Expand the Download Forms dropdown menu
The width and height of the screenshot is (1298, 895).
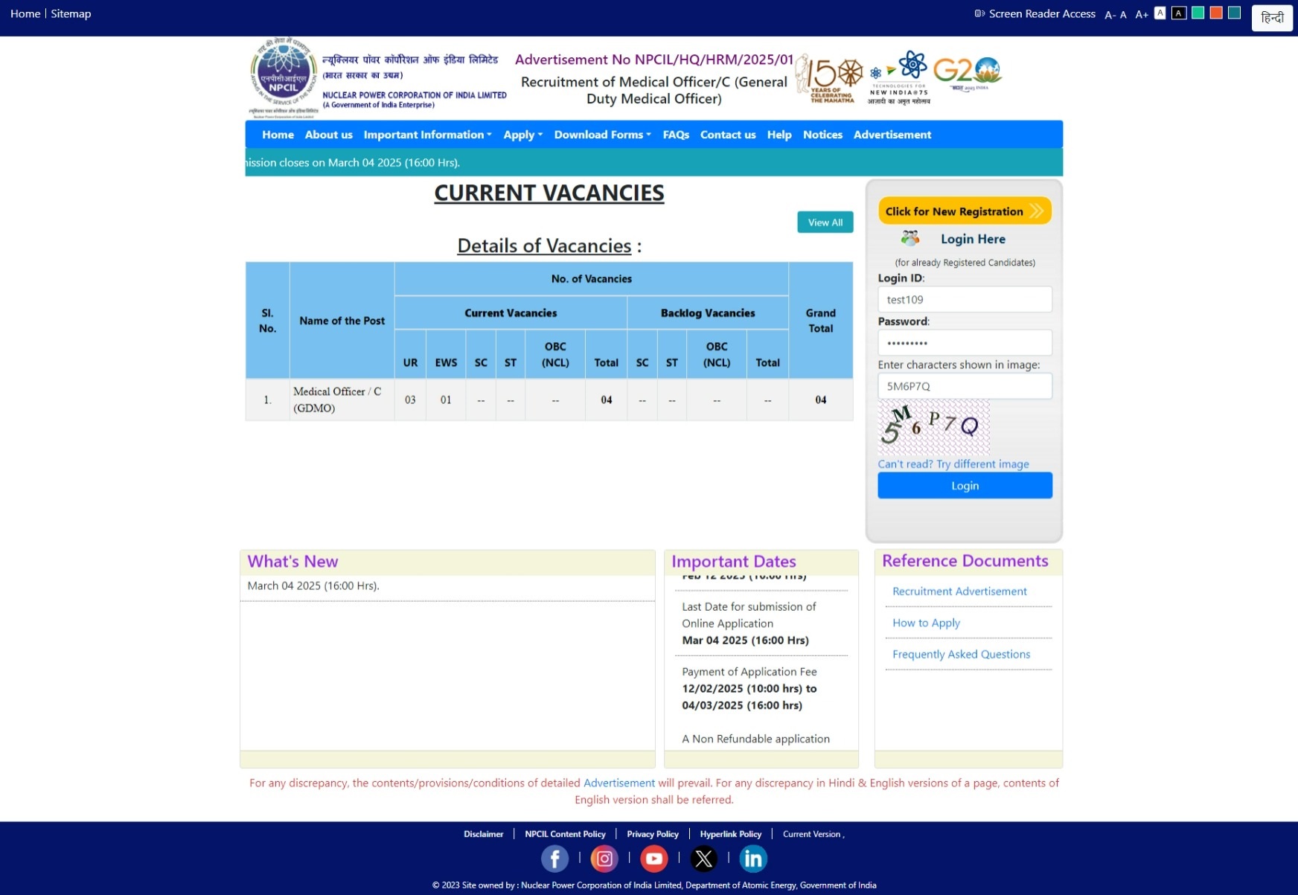click(603, 135)
